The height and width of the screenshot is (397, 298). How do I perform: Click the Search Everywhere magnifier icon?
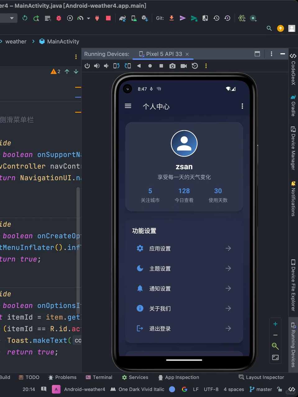pyautogui.click(x=269, y=29)
